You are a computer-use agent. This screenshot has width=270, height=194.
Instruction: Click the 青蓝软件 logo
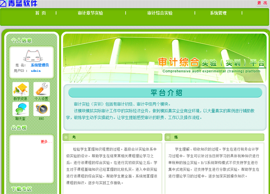point(19,4)
